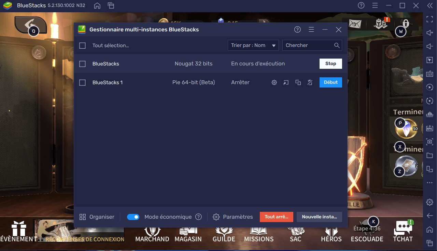Open Paramètres in the instance manager
Image resolution: width=437 pixels, height=251 pixels.
point(233,217)
